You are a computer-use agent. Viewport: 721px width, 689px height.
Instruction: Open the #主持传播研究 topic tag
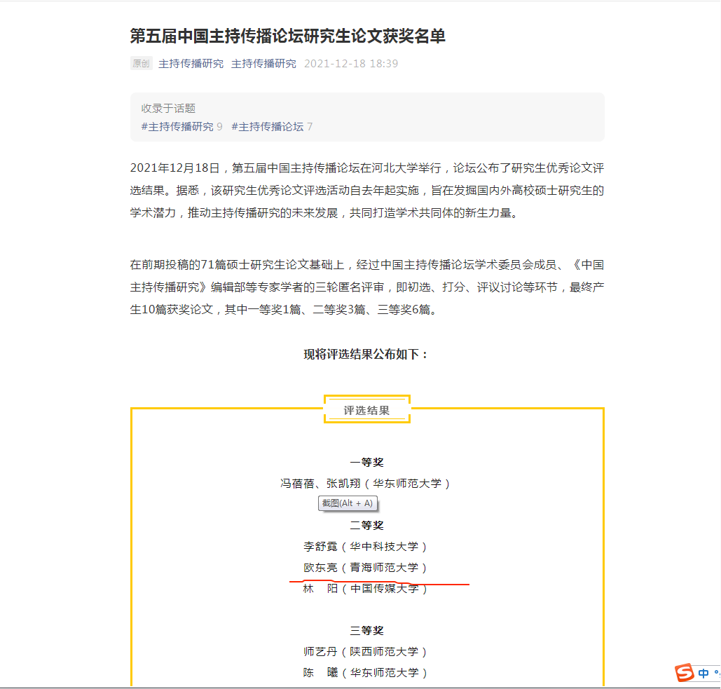[177, 127]
